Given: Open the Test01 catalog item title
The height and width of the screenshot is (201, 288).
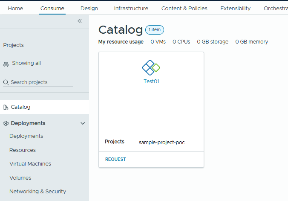Looking at the screenshot, I should [x=151, y=82].
